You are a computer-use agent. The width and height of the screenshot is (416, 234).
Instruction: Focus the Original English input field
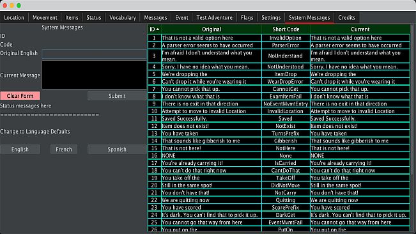coord(94,54)
